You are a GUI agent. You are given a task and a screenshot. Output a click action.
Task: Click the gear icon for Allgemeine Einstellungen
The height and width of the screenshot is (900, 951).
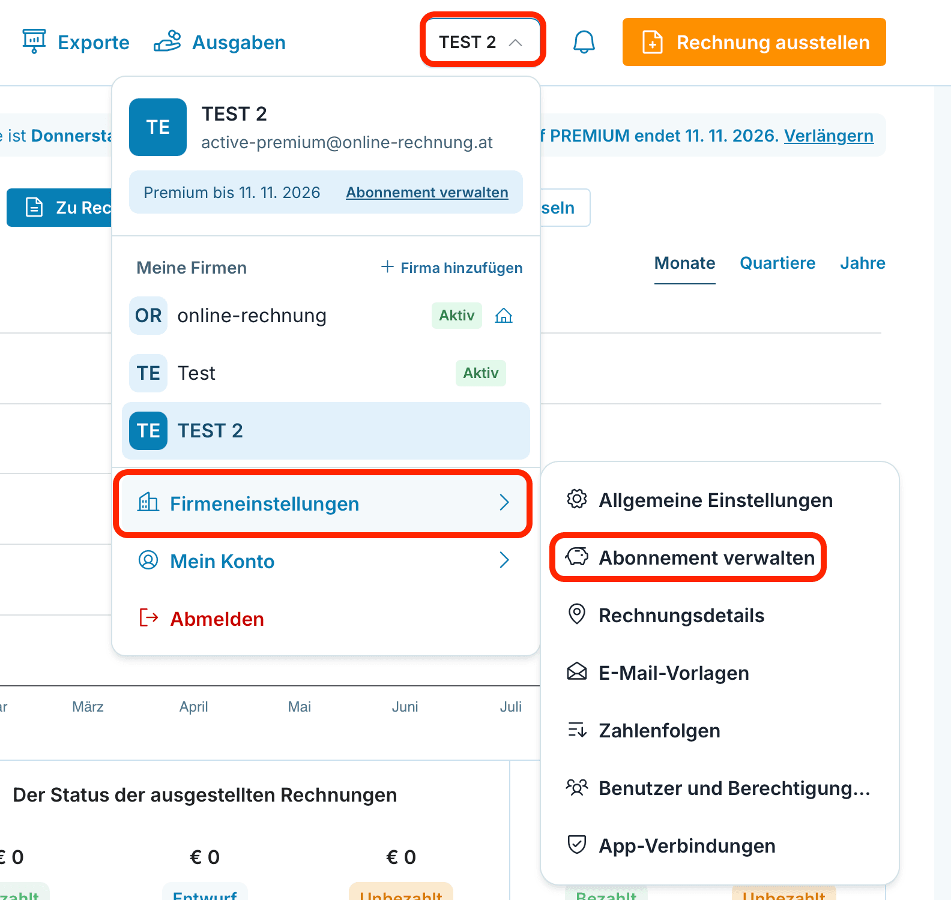point(576,499)
